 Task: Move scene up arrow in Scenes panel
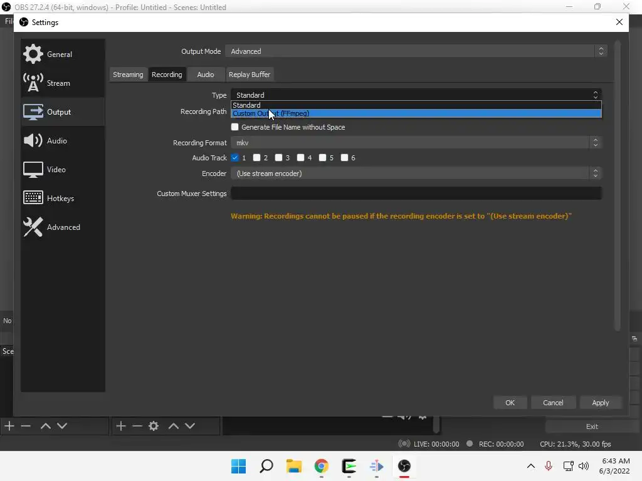click(x=45, y=426)
